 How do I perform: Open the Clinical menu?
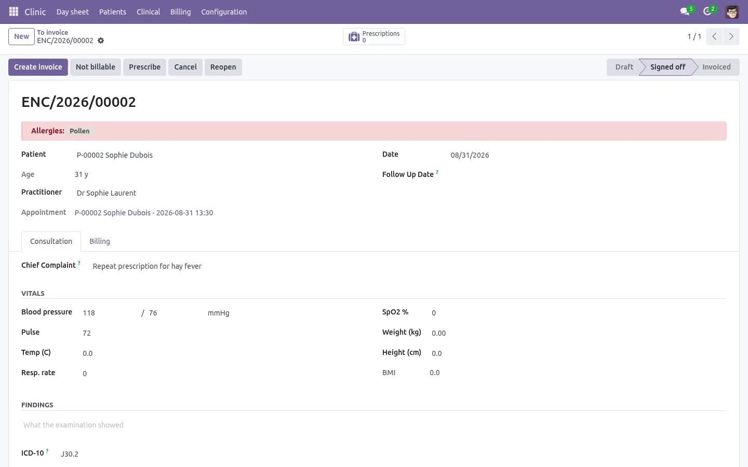(x=148, y=11)
